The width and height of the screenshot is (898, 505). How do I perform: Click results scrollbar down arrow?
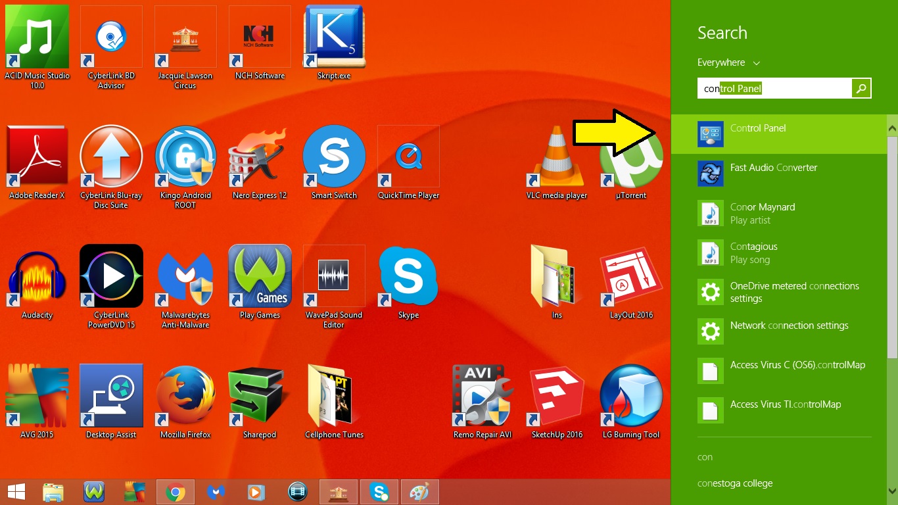[892, 491]
